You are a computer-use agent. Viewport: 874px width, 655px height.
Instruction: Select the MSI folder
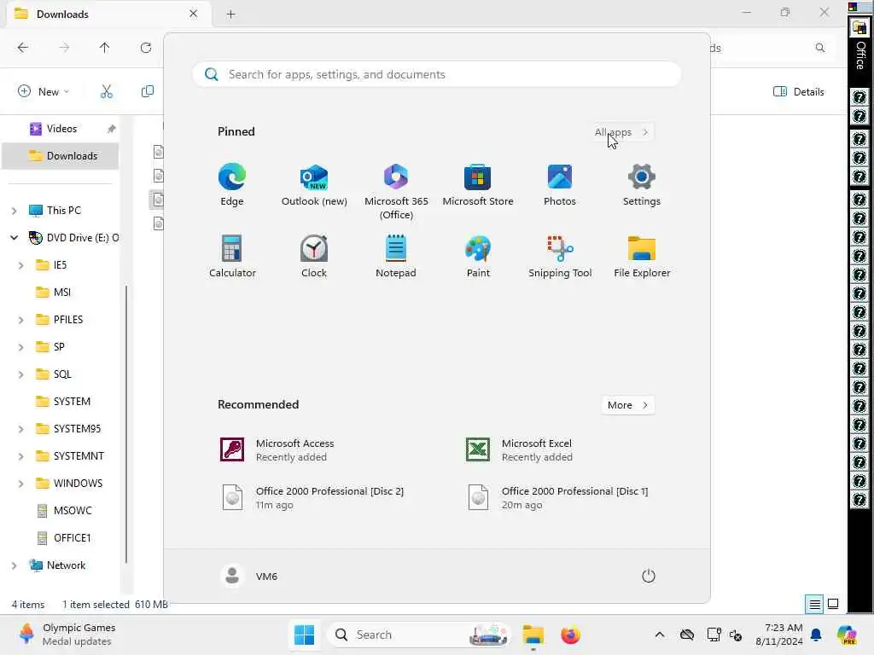pyautogui.click(x=61, y=293)
